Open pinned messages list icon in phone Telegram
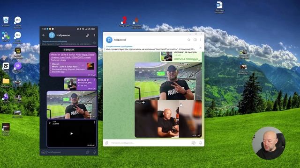 pos(94,42)
